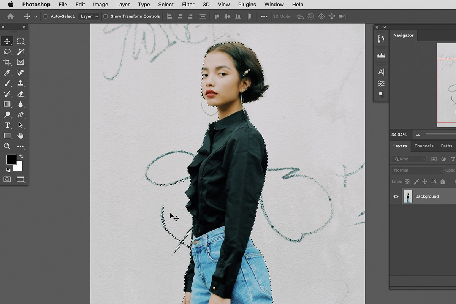The width and height of the screenshot is (456, 304).
Task: Select the Move tool
Action: pyautogui.click(x=7, y=41)
